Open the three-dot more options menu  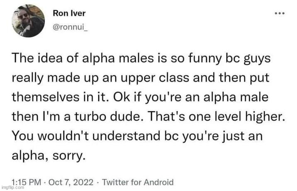[280, 13]
